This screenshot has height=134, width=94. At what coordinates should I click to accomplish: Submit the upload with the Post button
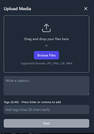(46, 123)
